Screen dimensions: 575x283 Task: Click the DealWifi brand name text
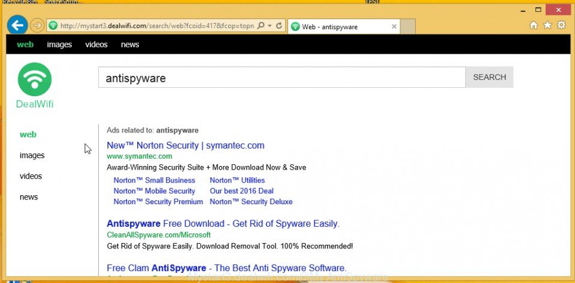point(35,104)
